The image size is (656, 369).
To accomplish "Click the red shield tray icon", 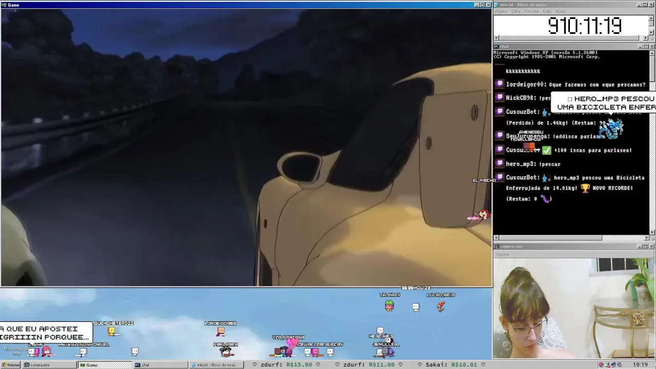I will 601,365.
